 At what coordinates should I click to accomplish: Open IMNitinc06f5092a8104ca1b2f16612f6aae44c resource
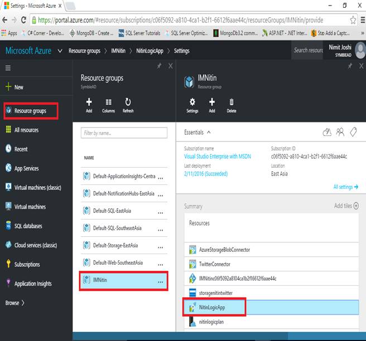272,278
